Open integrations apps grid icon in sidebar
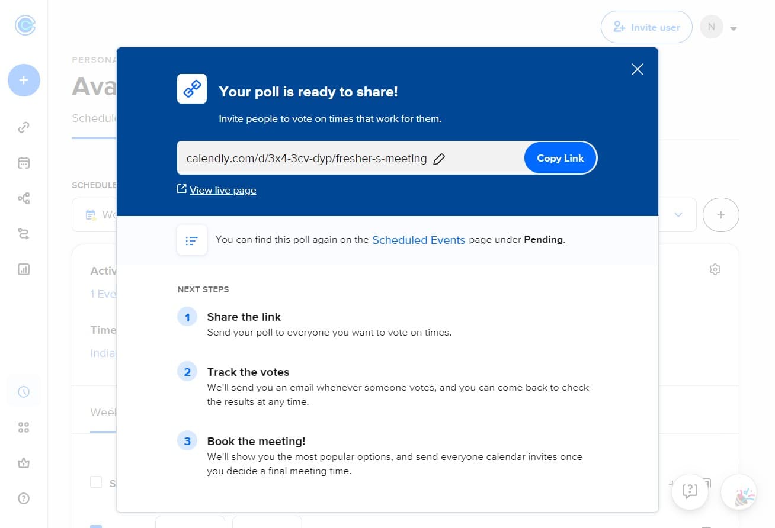Screen dimensions: 775x528 (x=24, y=427)
